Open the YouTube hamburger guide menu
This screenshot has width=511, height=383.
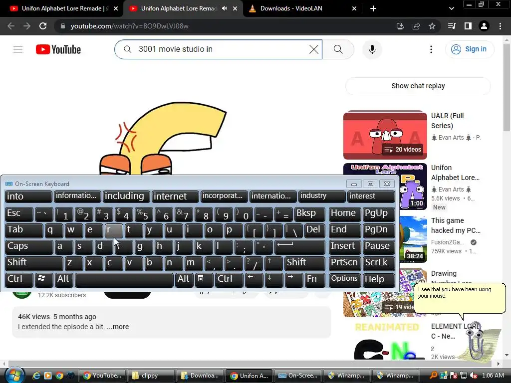pyautogui.click(x=18, y=49)
